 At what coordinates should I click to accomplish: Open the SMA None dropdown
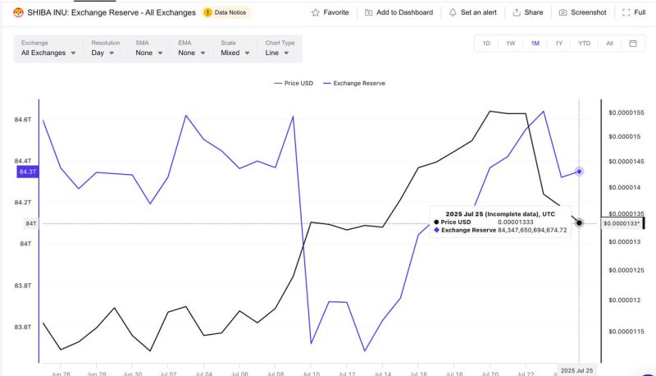(149, 48)
